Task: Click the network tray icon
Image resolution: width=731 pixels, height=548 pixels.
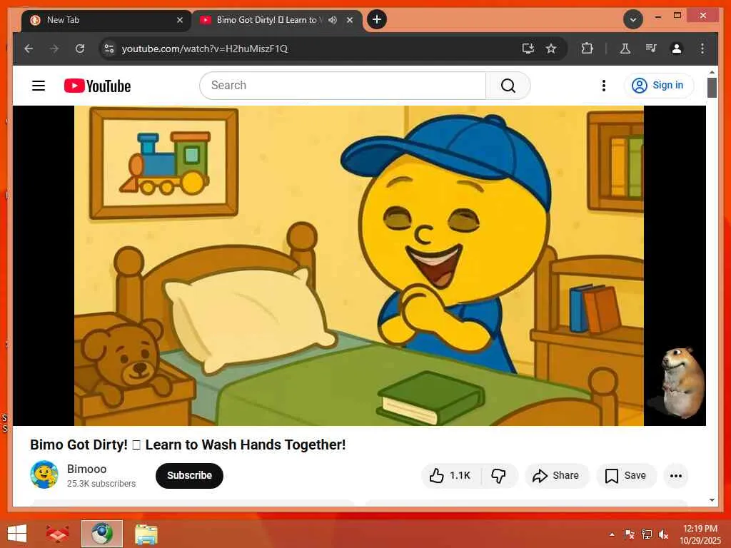Action: tap(647, 534)
